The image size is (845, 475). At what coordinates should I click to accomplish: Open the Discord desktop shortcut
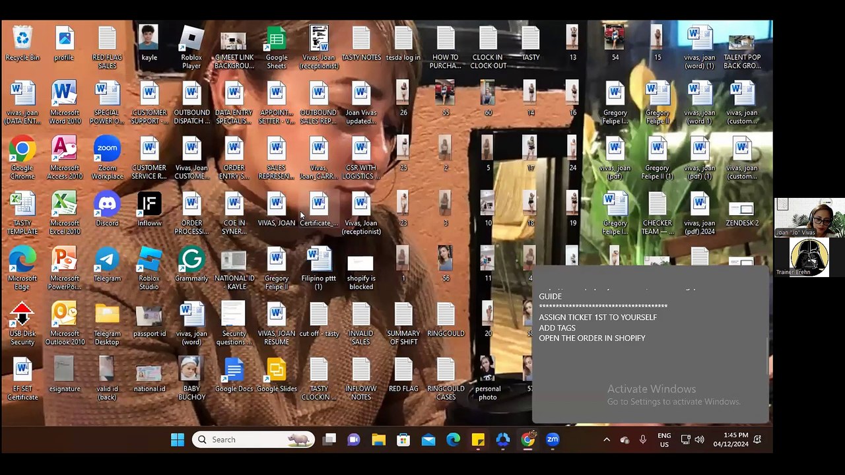click(107, 206)
